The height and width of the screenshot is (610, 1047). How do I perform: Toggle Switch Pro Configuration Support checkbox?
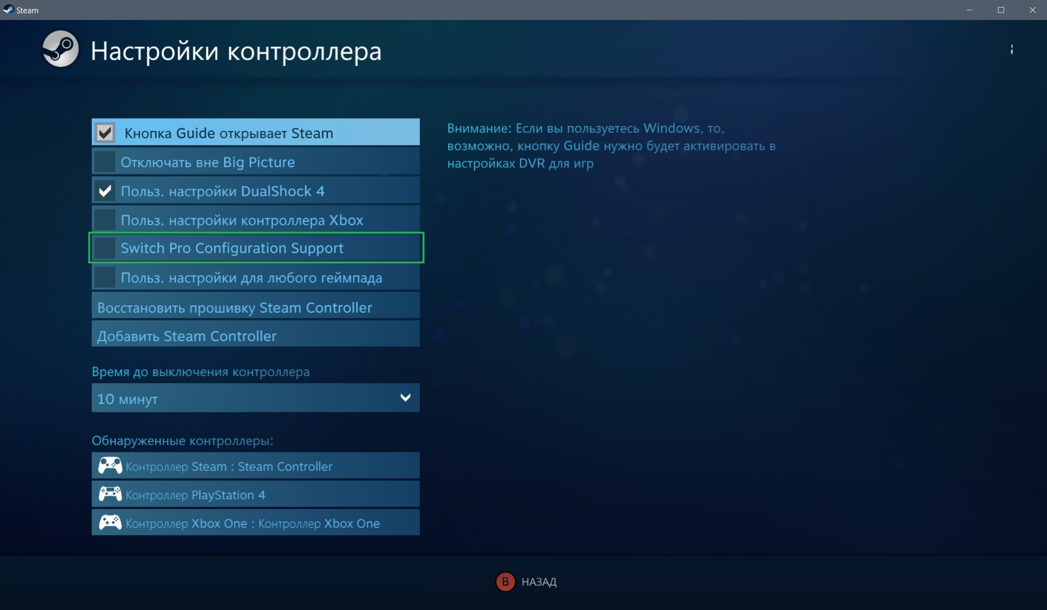click(105, 248)
